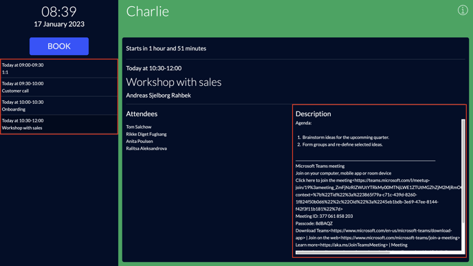Click agenda item 'Brainstorm ideas for the upcomming quarter'

(x=346, y=137)
